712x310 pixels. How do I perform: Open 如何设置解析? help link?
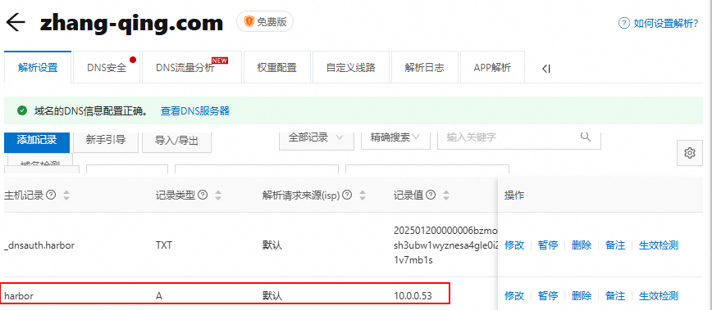click(665, 24)
